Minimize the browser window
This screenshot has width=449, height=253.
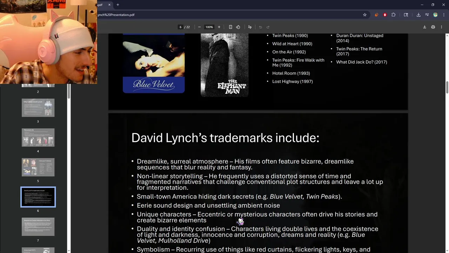click(422, 5)
